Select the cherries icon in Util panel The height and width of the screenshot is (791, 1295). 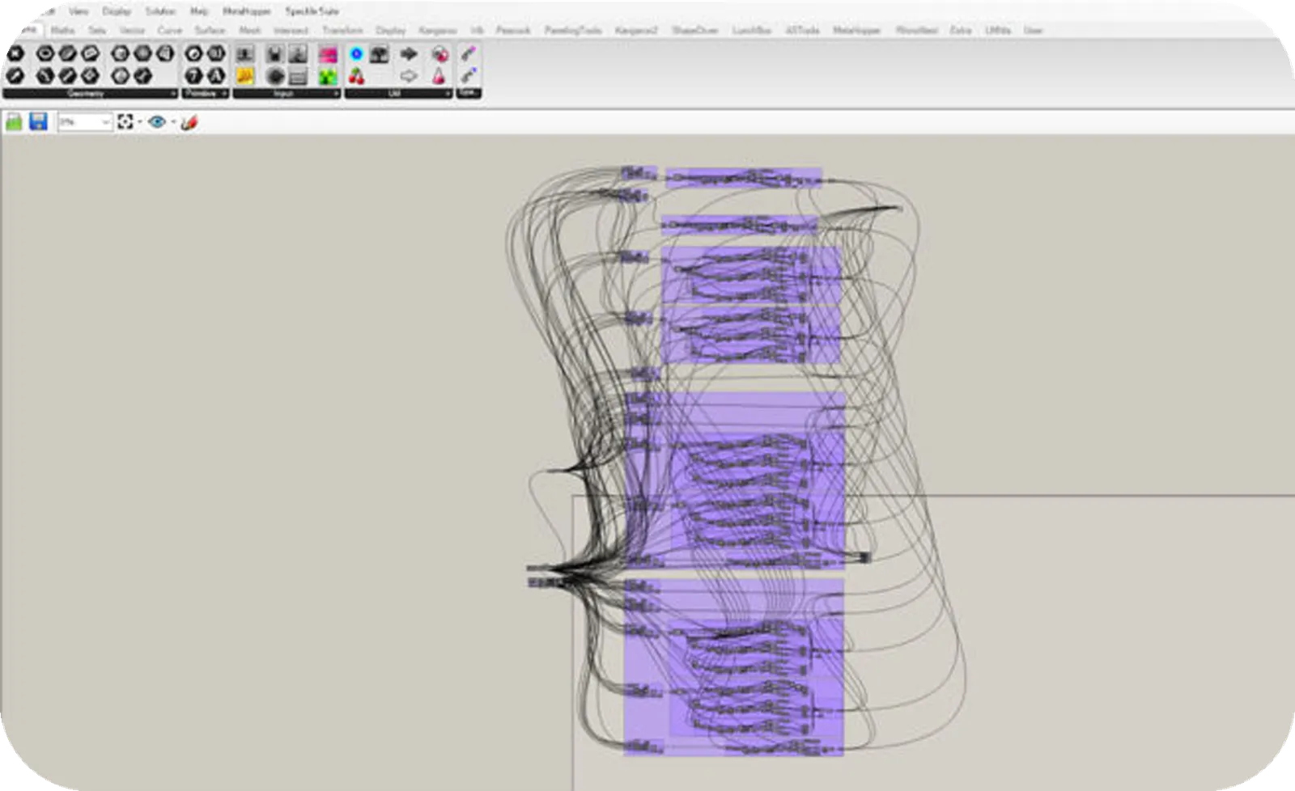[x=356, y=76]
